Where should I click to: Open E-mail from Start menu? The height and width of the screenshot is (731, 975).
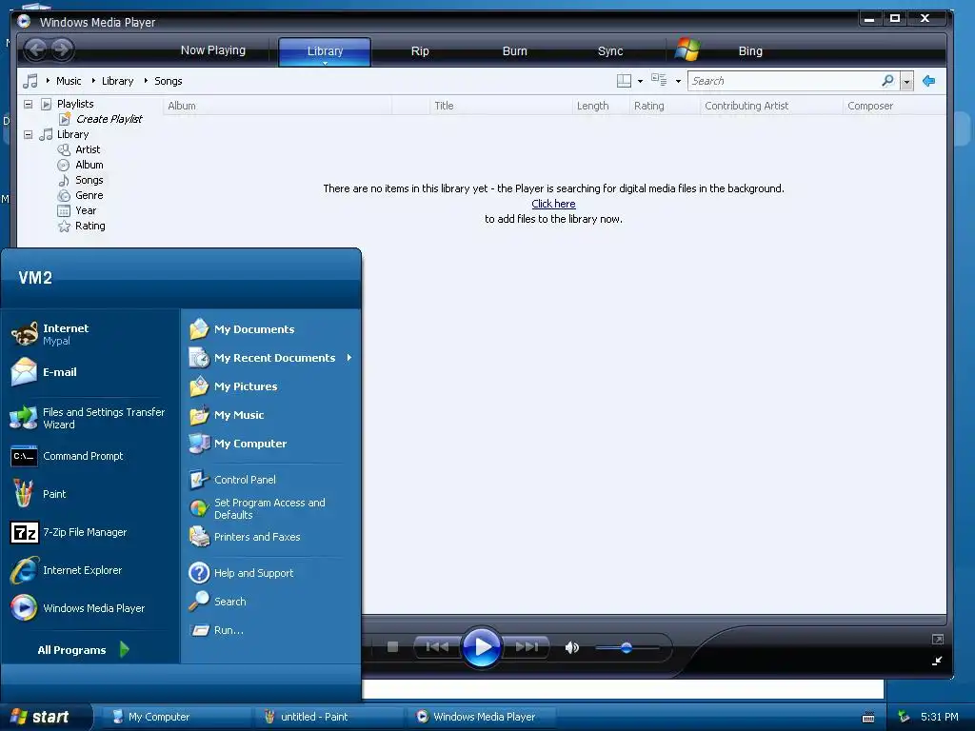pos(90,372)
